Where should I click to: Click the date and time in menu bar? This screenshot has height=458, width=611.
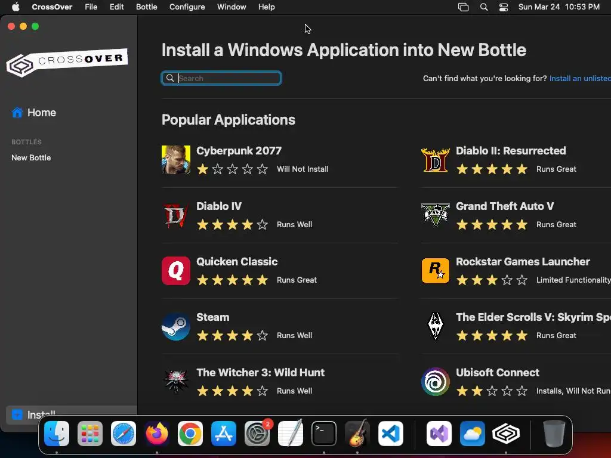point(558,7)
